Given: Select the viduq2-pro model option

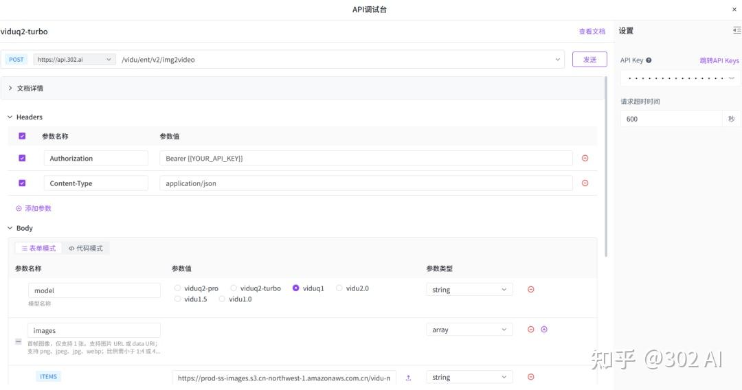Looking at the screenshot, I should tap(178, 288).
